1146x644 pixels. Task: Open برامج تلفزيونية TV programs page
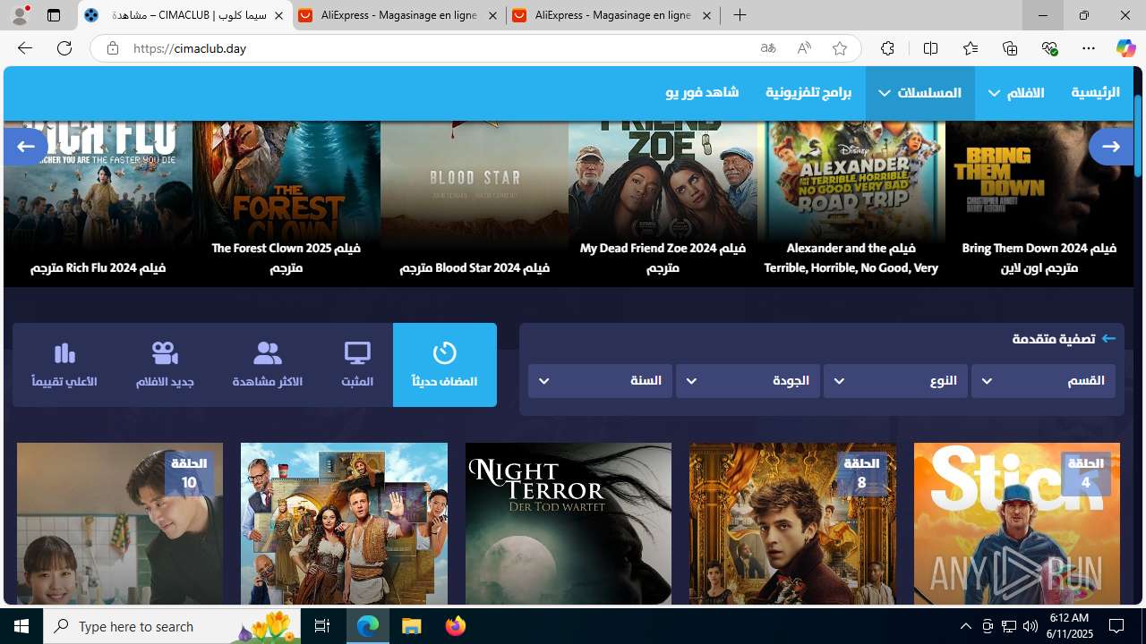point(808,93)
